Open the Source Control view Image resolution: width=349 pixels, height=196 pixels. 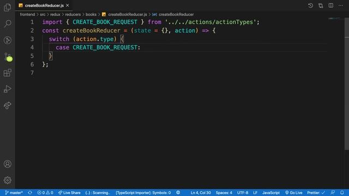tap(8, 57)
